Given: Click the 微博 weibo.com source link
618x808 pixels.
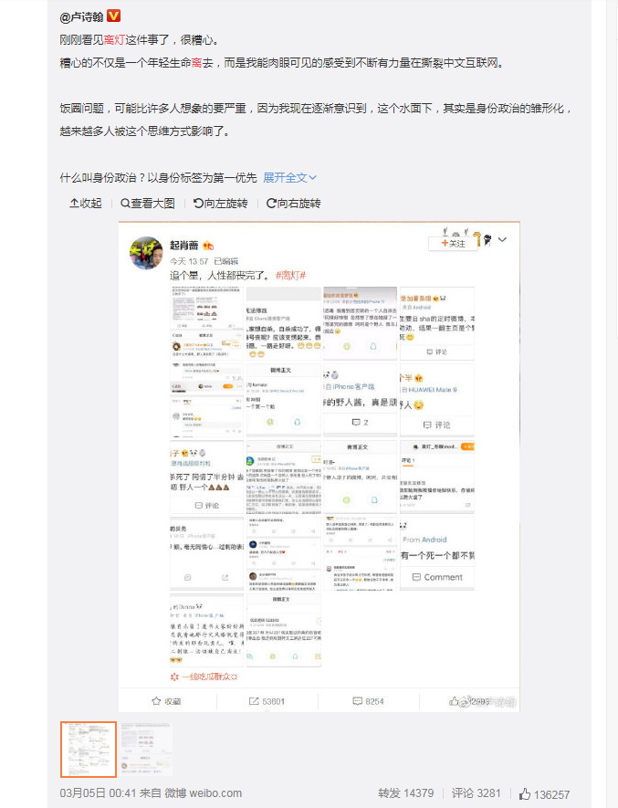Looking at the screenshot, I should (x=203, y=793).
